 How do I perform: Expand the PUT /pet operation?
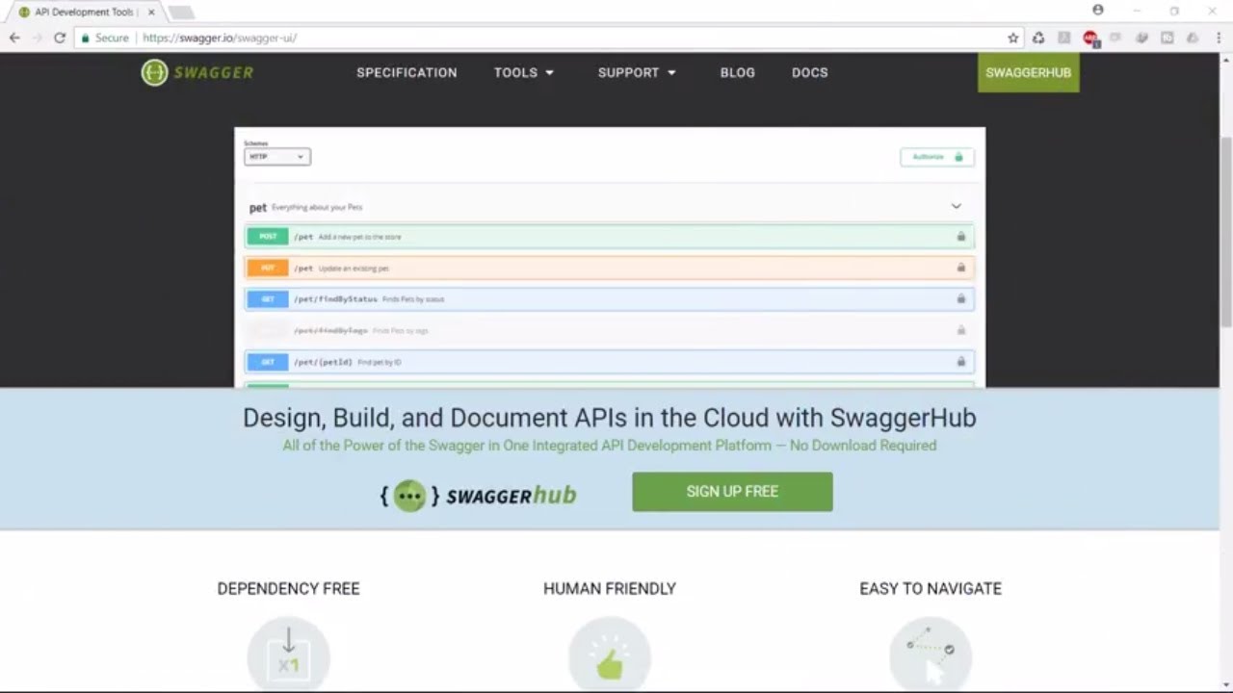610,268
